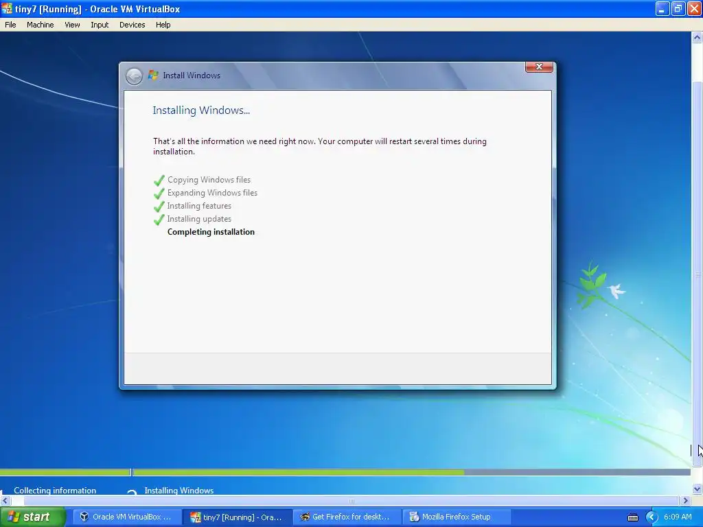Click the back arrow in Install Windows
The image size is (703, 527).
tap(134, 76)
